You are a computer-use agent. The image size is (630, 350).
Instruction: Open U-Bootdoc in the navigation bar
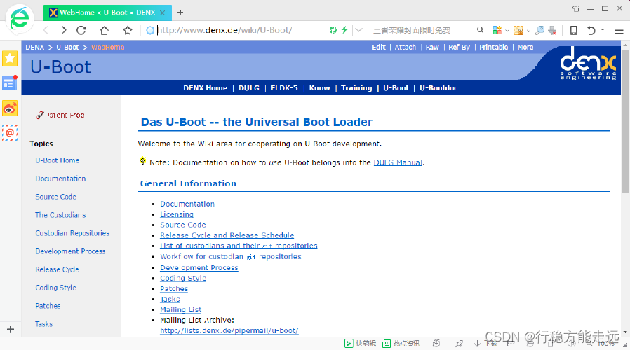(438, 87)
